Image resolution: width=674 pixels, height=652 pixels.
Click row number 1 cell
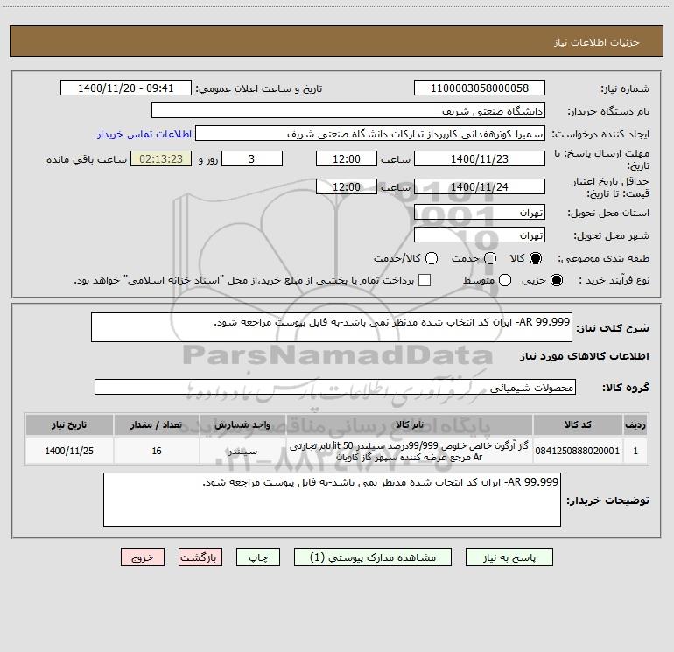(x=635, y=451)
